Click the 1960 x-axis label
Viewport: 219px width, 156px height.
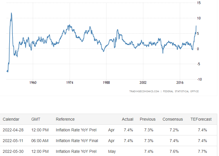point(33,83)
